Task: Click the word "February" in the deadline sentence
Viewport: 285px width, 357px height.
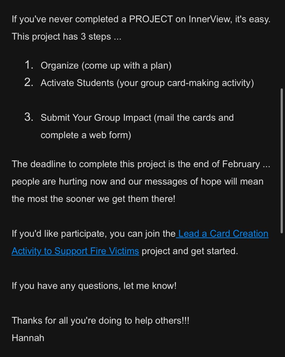Action: coord(241,164)
